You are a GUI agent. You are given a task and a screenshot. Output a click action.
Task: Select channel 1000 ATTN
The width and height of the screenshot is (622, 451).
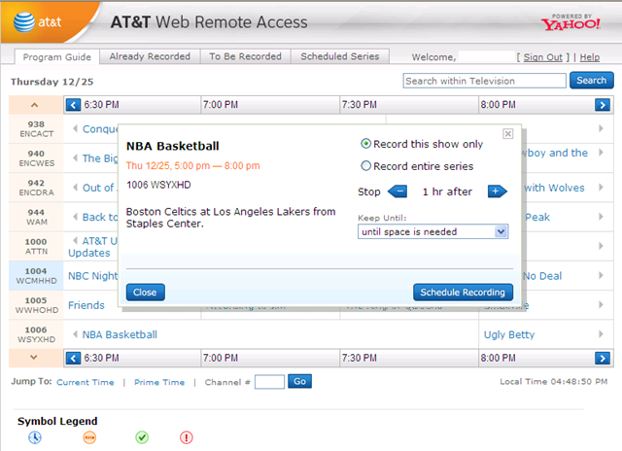[x=36, y=246]
